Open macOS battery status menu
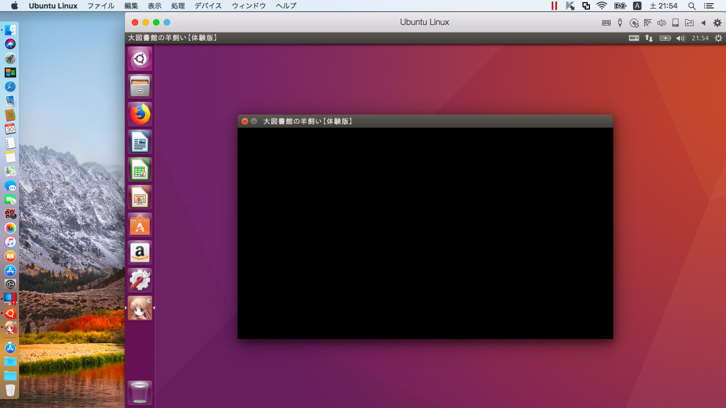Viewport: 726px width, 408px height. (x=620, y=6)
